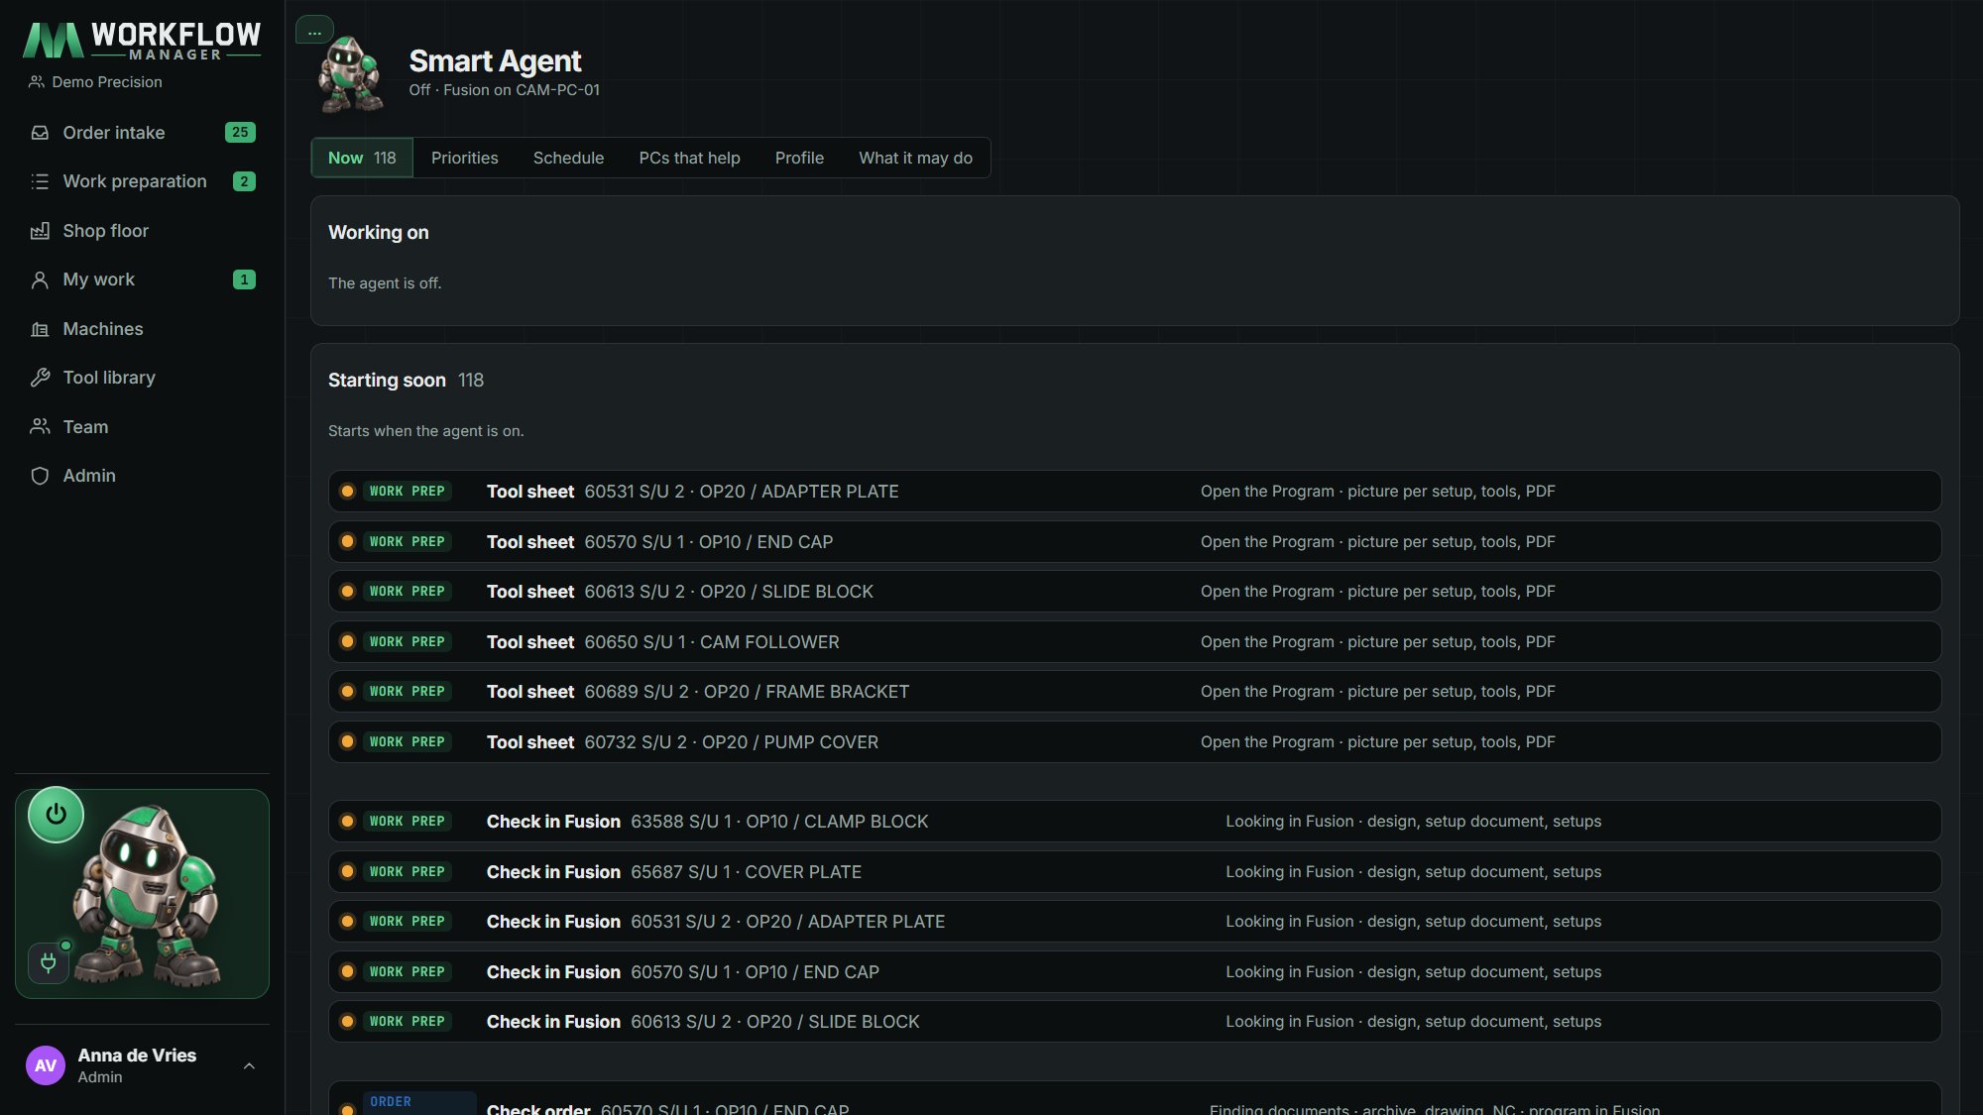Click the large robot image in sidebar card
The image size is (1983, 1115).
[x=146, y=897]
